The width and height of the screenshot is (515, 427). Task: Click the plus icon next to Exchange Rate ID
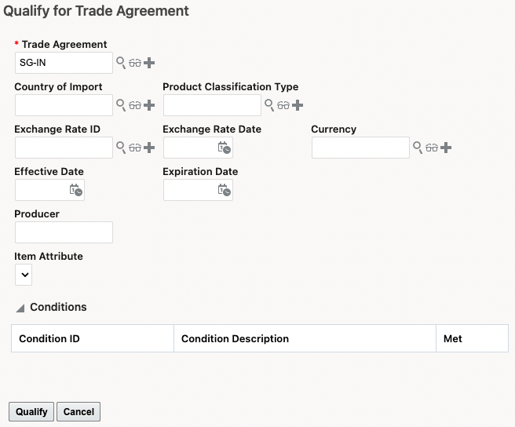(x=149, y=148)
